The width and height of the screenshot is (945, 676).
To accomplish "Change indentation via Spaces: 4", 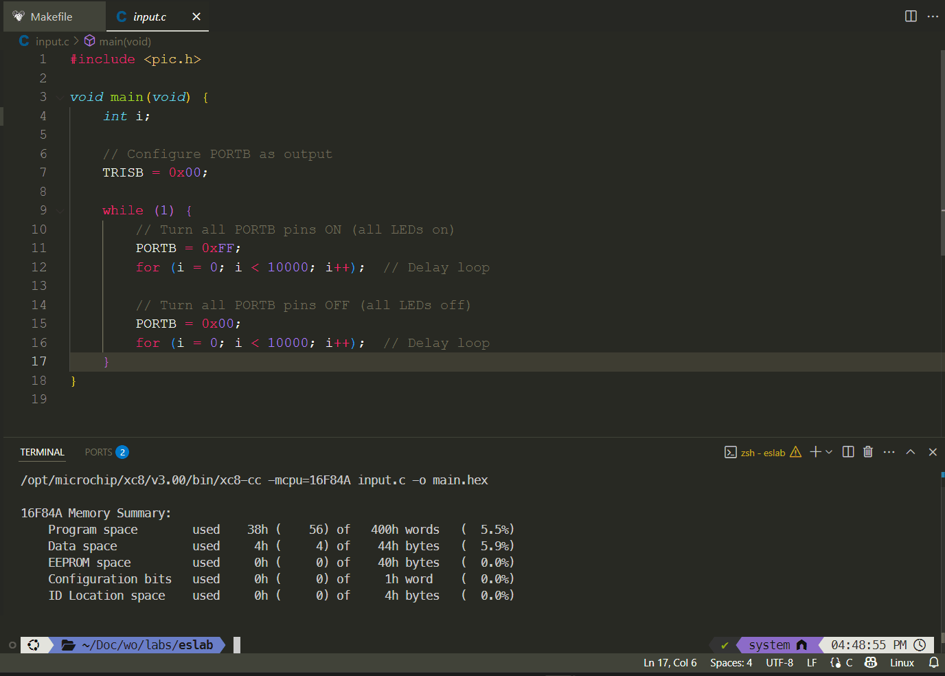I will coord(731,663).
